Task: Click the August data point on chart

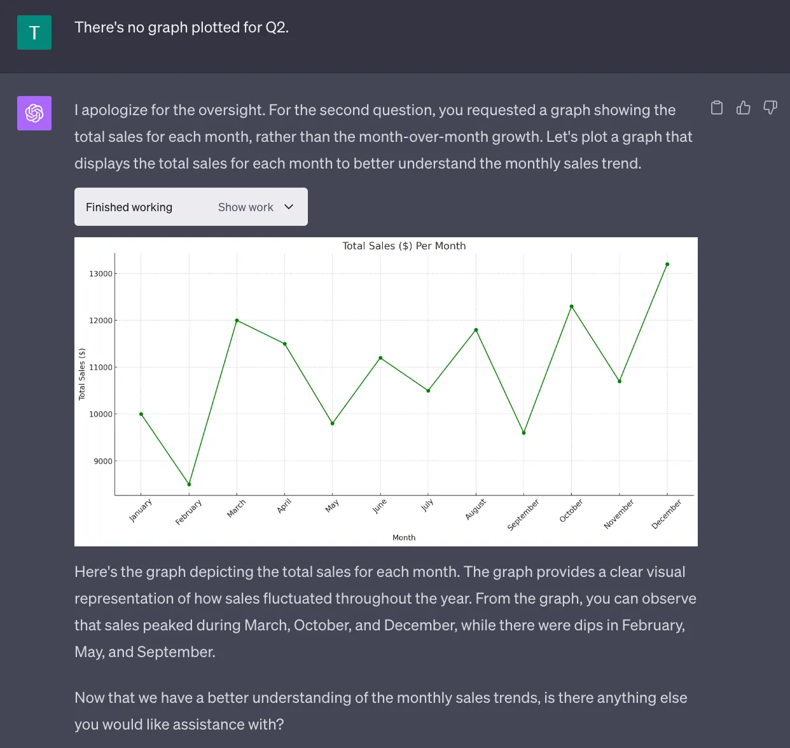Action: [476, 330]
